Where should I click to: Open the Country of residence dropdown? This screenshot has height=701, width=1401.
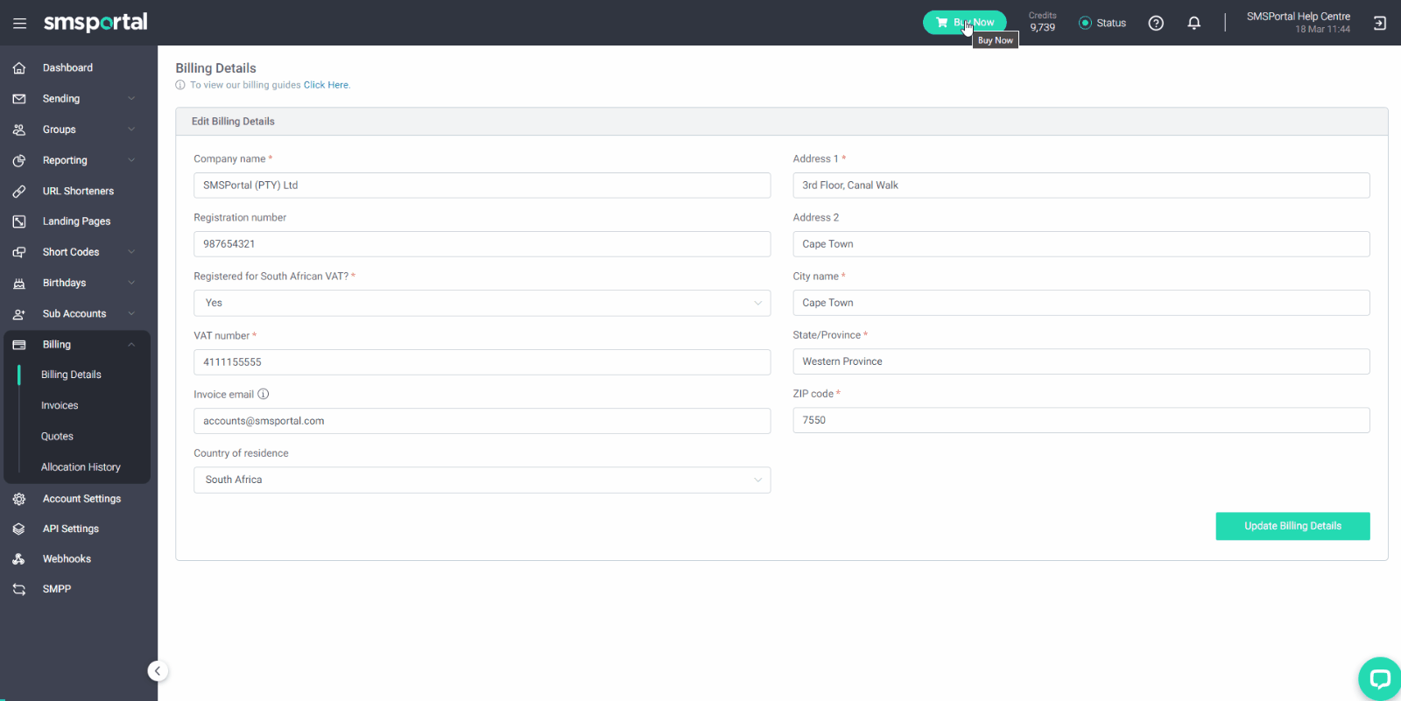point(482,480)
